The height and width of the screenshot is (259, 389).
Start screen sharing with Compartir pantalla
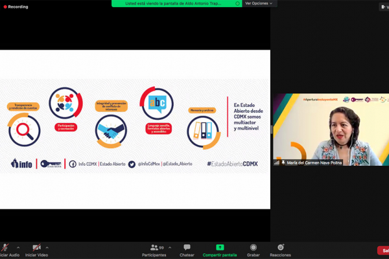(220, 251)
